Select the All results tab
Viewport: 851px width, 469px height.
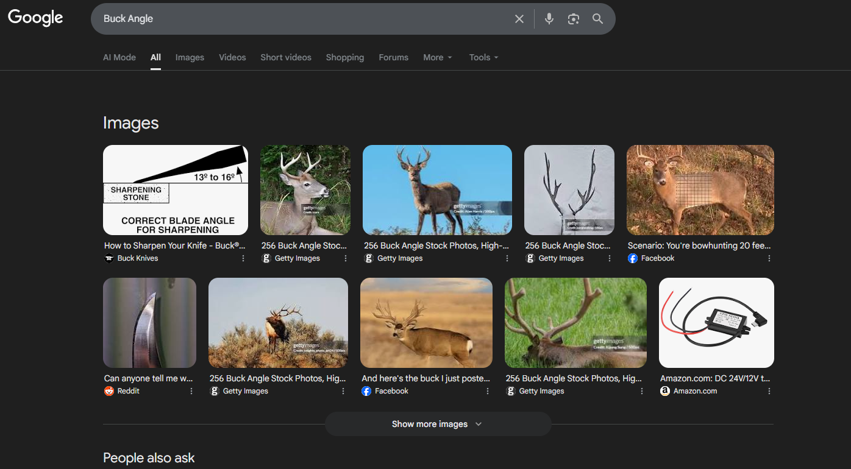coord(156,57)
